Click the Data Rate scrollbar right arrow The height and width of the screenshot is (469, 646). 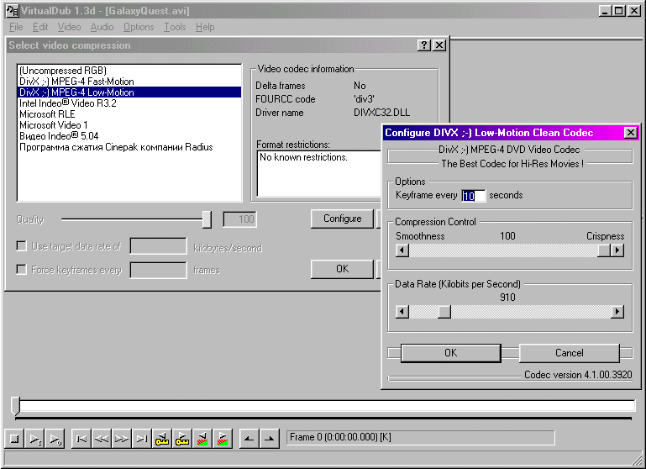(617, 312)
